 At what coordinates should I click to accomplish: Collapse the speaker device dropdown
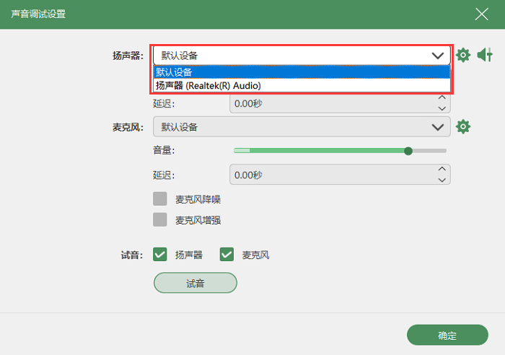pyautogui.click(x=437, y=56)
